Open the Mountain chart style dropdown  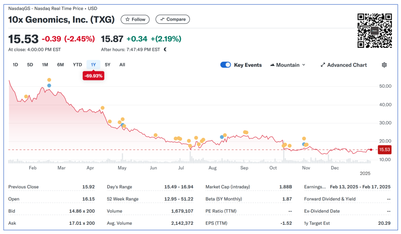point(288,65)
